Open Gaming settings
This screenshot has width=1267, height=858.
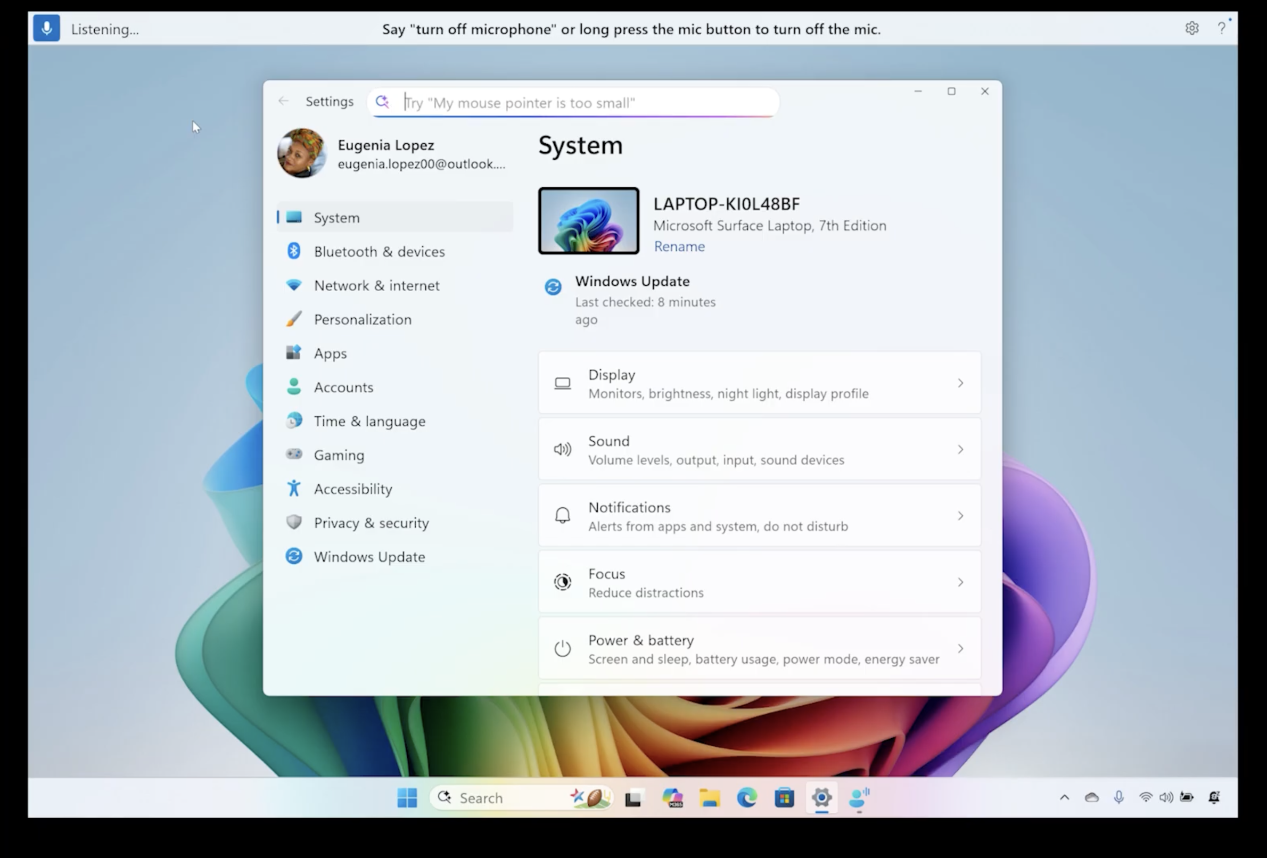pyautogui.click(x=395, y=455)
